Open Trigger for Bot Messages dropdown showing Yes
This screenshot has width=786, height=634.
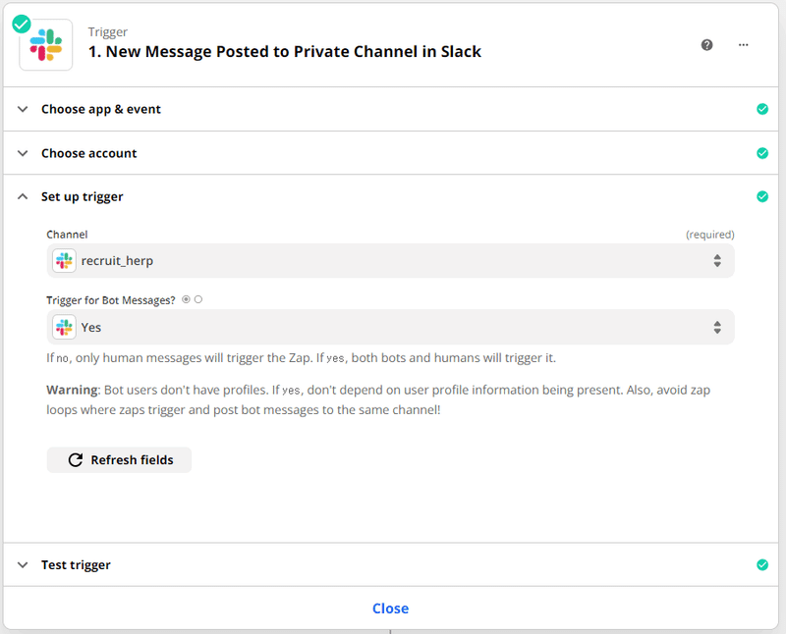click(390, 328)
